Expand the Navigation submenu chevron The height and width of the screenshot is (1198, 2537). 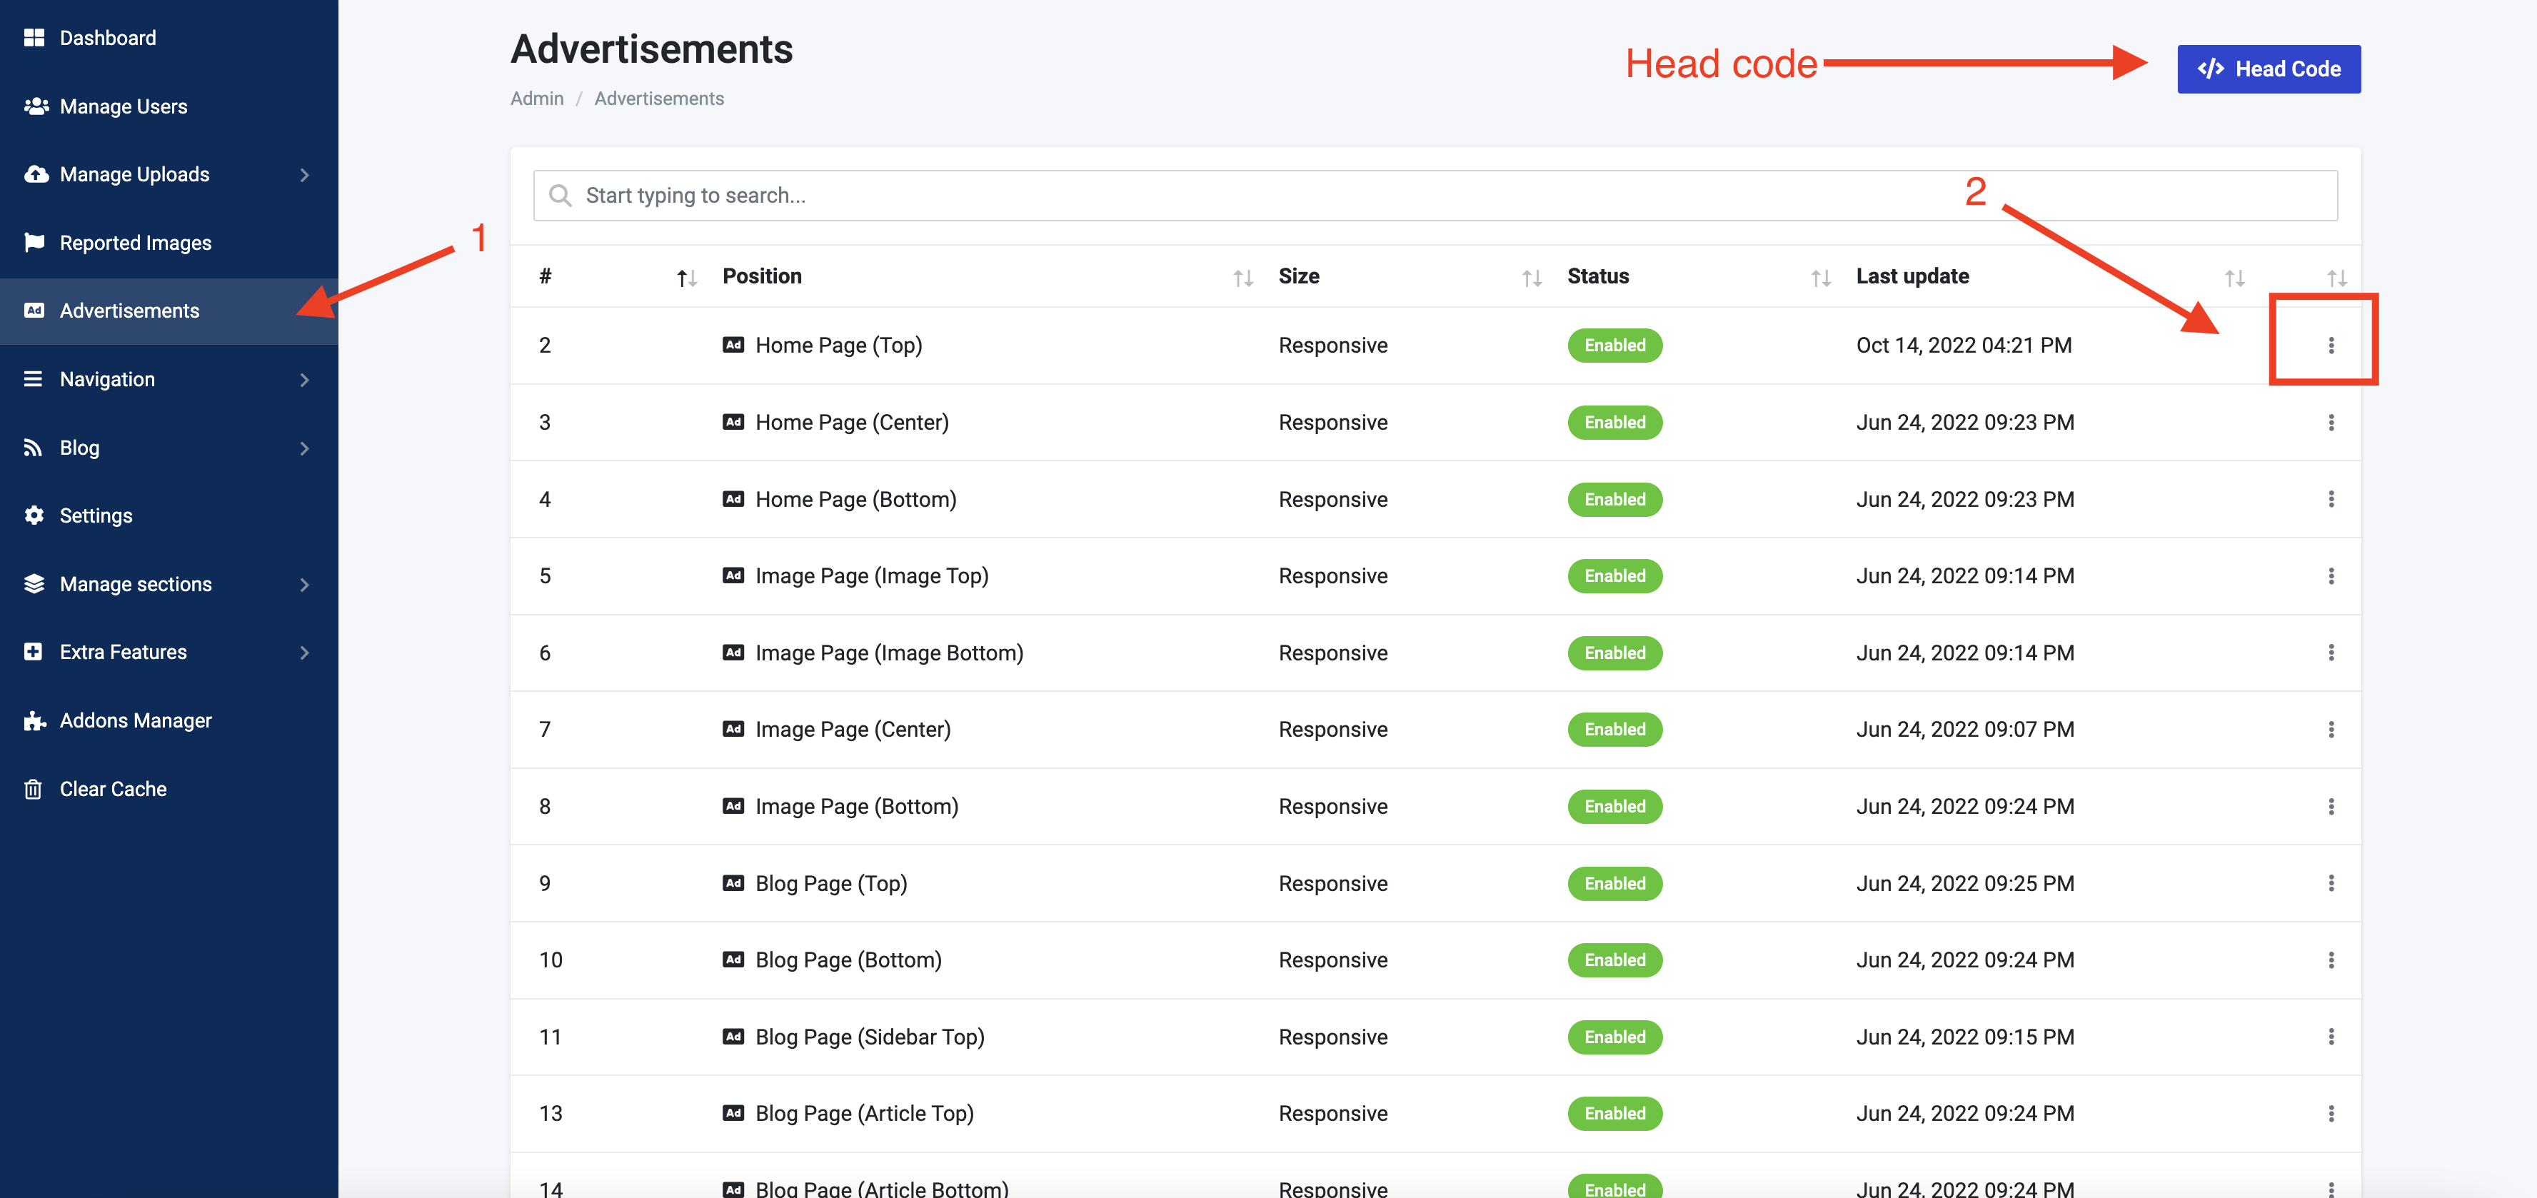(x=304, y=380)
